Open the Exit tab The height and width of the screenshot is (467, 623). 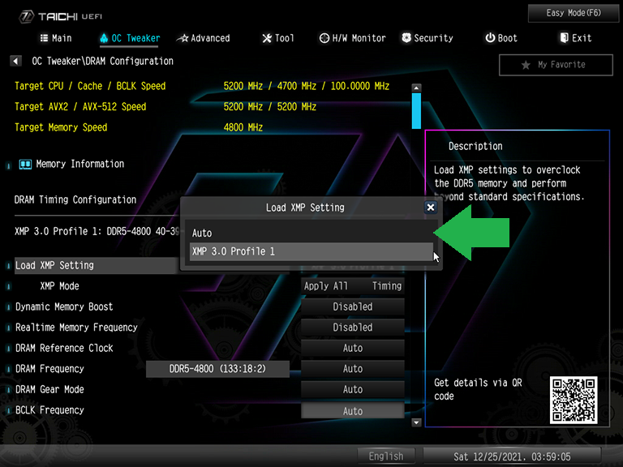(x=576, y=38)
